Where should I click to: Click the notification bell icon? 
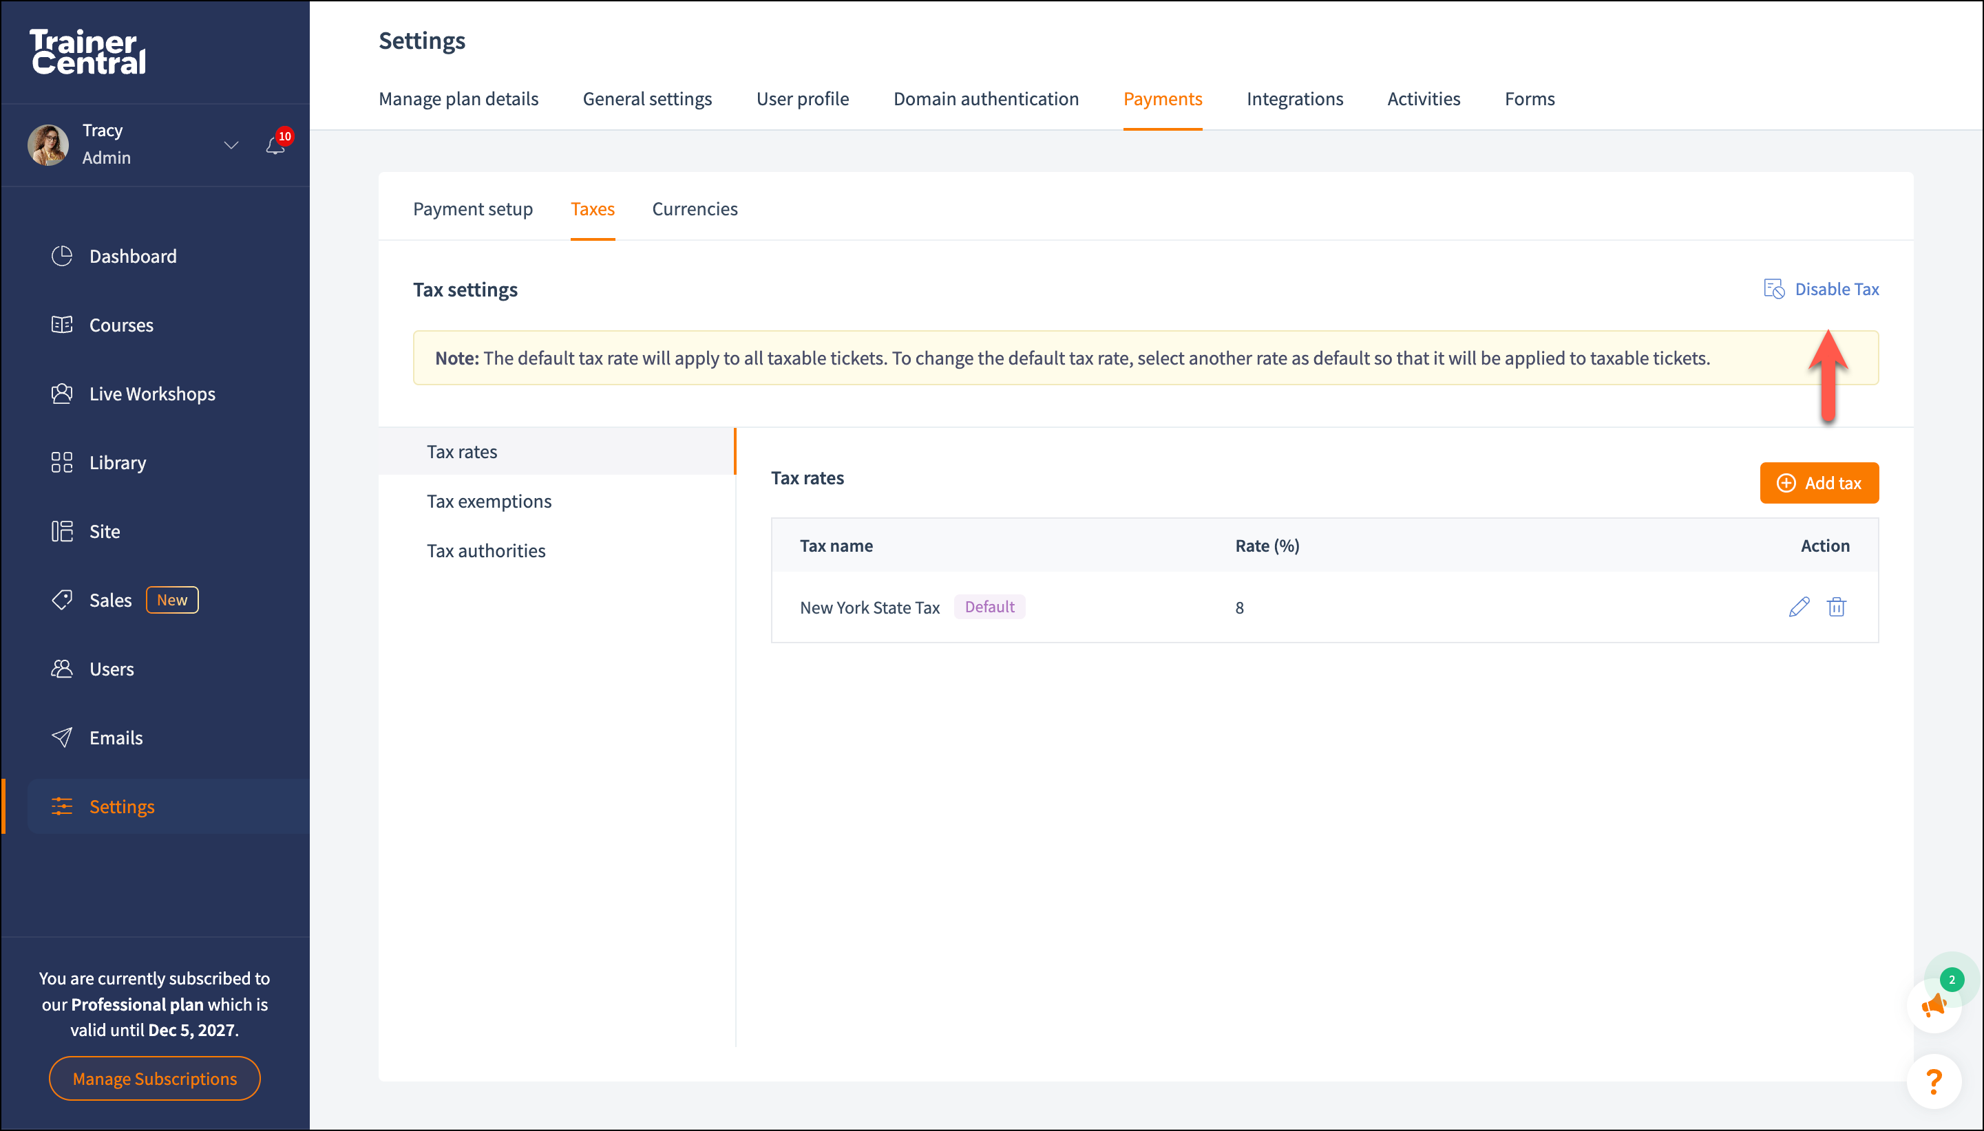[274, 145]
